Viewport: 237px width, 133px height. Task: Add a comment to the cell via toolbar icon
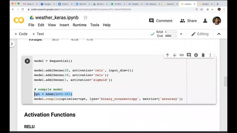click(x=189, y=55)
